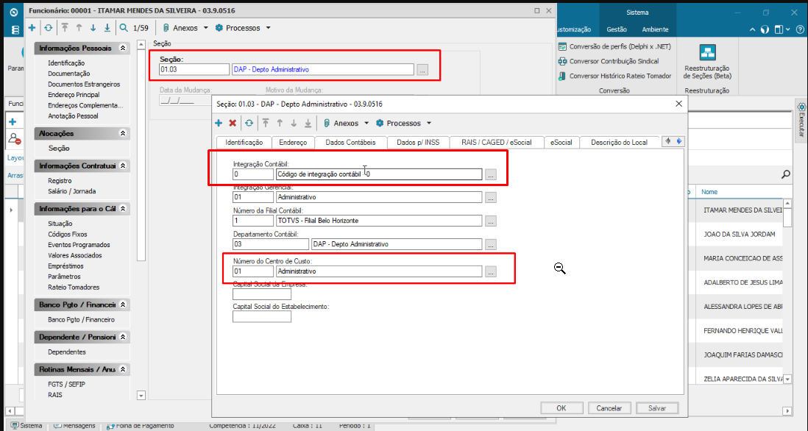Open Processos in Funcionário toolbar

(x=238, y=28)
